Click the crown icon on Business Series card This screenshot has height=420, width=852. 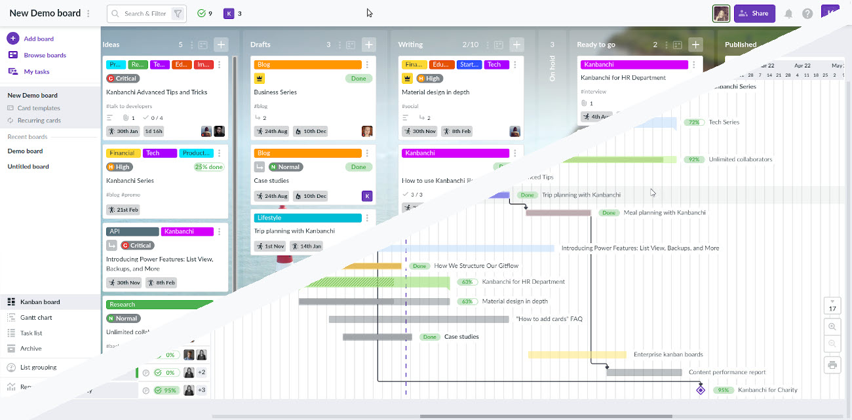pyautogui.click(x=260, y=79)
